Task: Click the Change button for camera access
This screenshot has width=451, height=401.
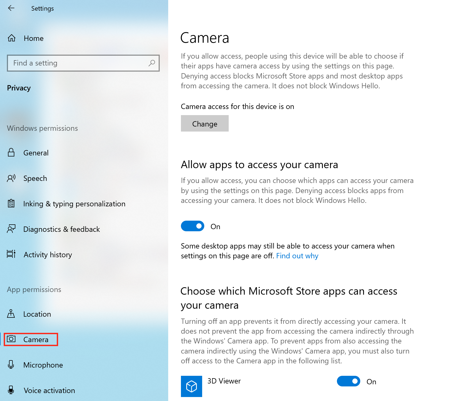Action: [x=205, y=123]
